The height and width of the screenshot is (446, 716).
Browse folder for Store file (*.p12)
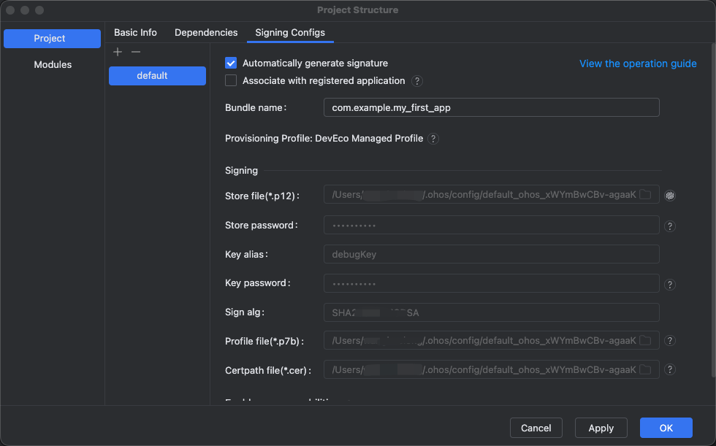click(x=645, y=195)
